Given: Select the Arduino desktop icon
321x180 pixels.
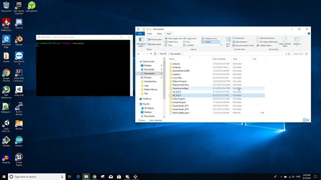Looking at the screenshot, I should [x=19, y=141].
